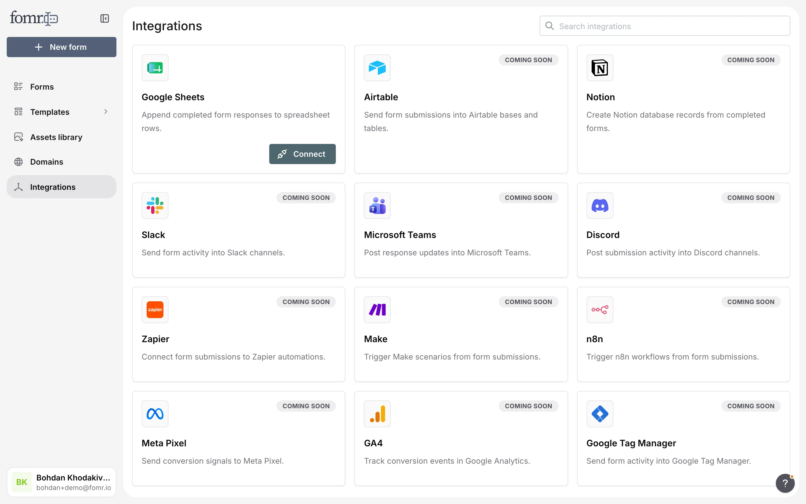Click GA4's Coming Soon badge
Image resolution: width=806 pixels, height=504 pixels.
point(528,406)
